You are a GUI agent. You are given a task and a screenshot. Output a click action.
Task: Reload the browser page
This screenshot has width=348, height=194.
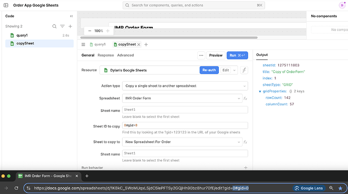click(16, 188)
